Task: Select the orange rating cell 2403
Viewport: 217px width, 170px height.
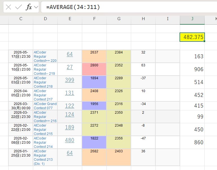Action: pyautogui.click(x=119, y=157)
